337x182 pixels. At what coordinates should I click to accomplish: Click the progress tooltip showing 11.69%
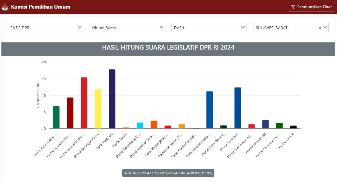168,173
